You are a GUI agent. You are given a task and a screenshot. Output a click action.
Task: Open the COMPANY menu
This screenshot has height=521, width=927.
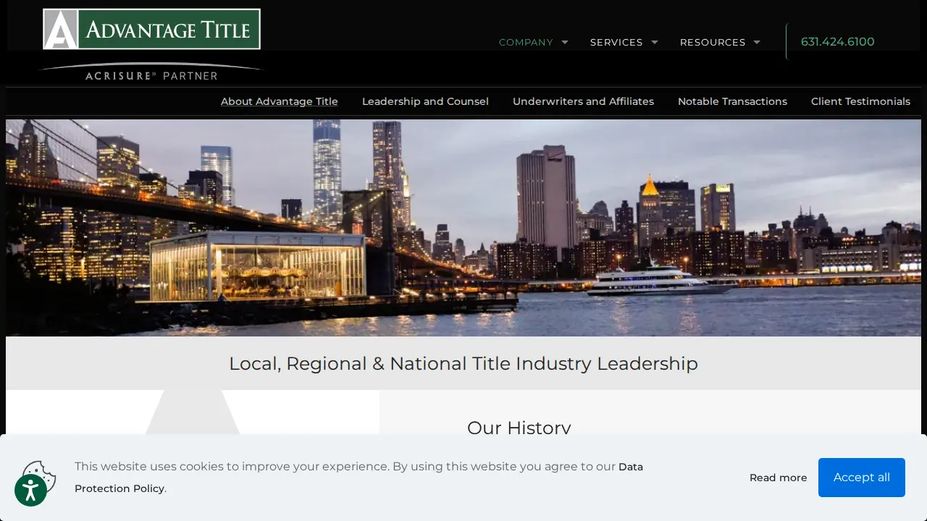click(526, 42)
